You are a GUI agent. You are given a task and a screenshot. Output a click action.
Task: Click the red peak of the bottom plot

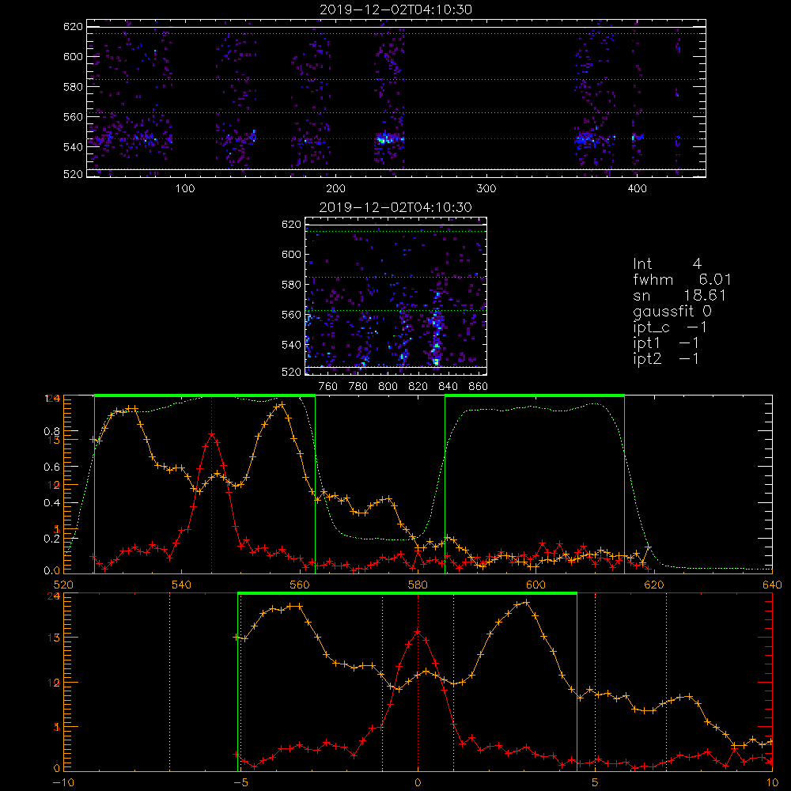[x=418, y=631]
